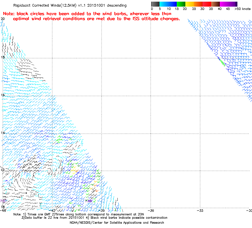Click the '25' knots legend number
252x228 pixels.
pos(194,9)
